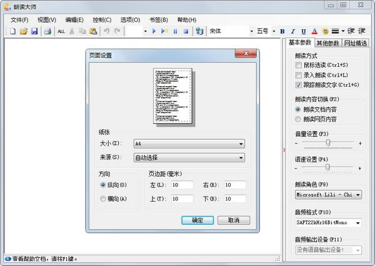Click the copy icon in the toolbar
Viewport: 375px width, 266px height.
click(x=82, y=31)
